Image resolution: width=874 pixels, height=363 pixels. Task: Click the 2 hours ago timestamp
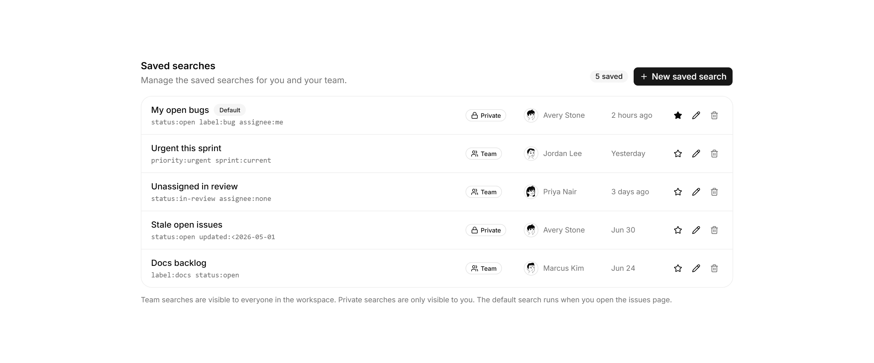tap(632, 115)
